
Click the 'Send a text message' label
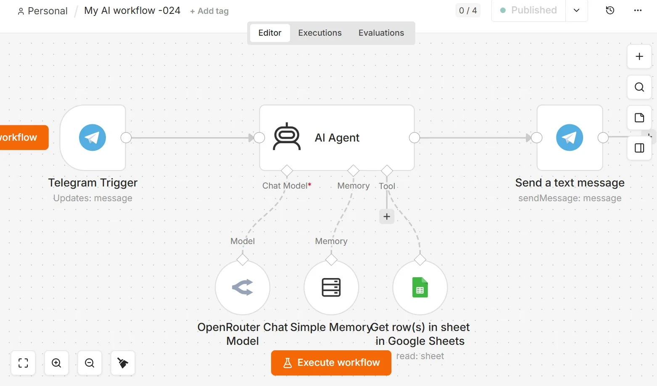(570, 183)
